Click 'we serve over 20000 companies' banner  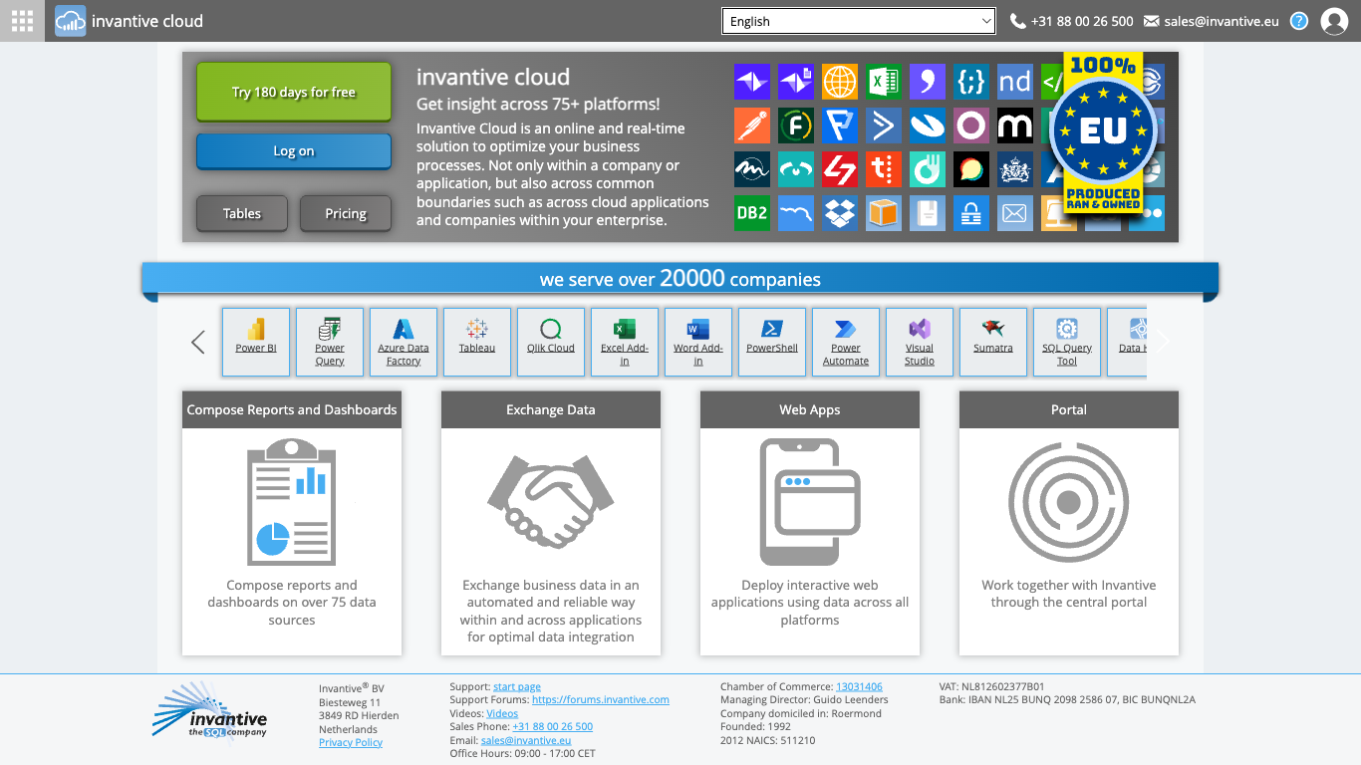(680, 279)
